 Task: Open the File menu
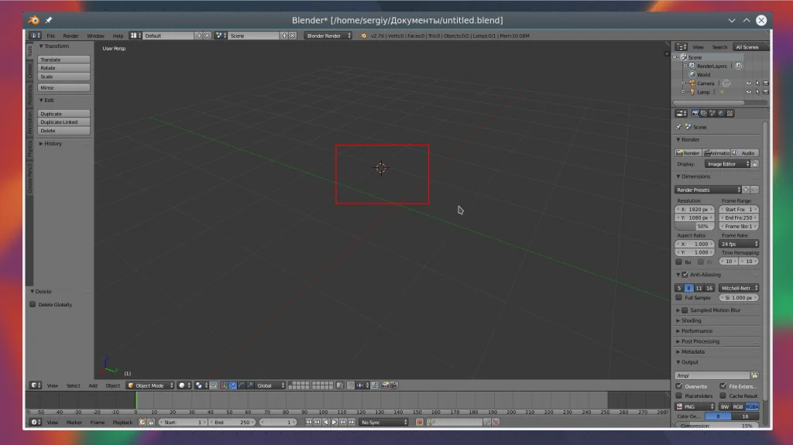click(50, 36)
